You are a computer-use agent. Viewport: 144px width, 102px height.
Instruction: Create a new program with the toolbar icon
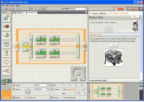pyautogui.click(x=3, y=9)
